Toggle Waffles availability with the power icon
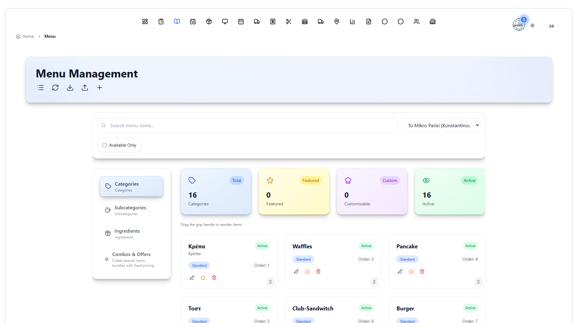Image resolution: width=581 pixels, height=323 pixels. [307, 271]
